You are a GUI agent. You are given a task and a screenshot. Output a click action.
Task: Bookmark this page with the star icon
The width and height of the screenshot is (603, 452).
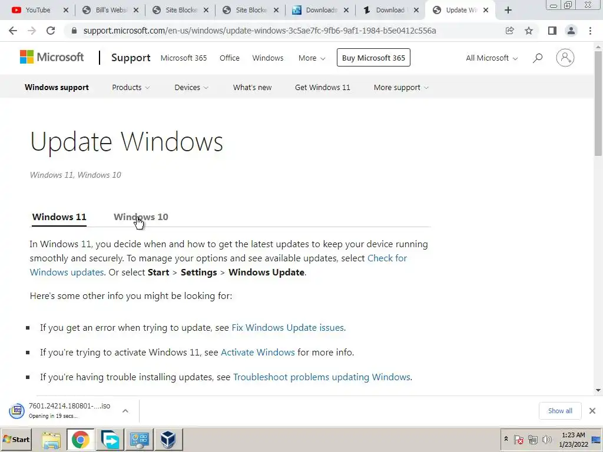click(x=529, y=31)
